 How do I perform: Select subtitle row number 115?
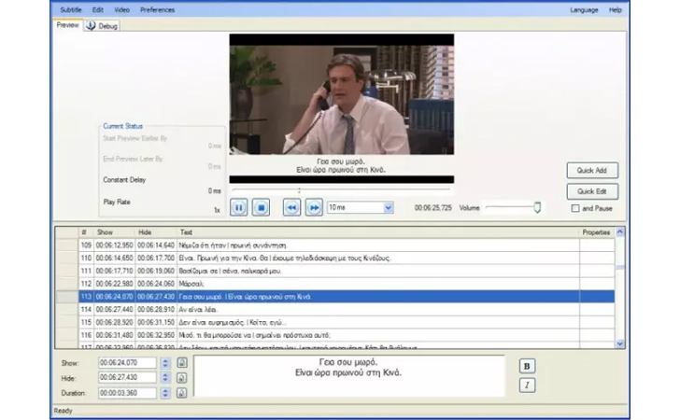pyautogui.click(x=334, y=323)
